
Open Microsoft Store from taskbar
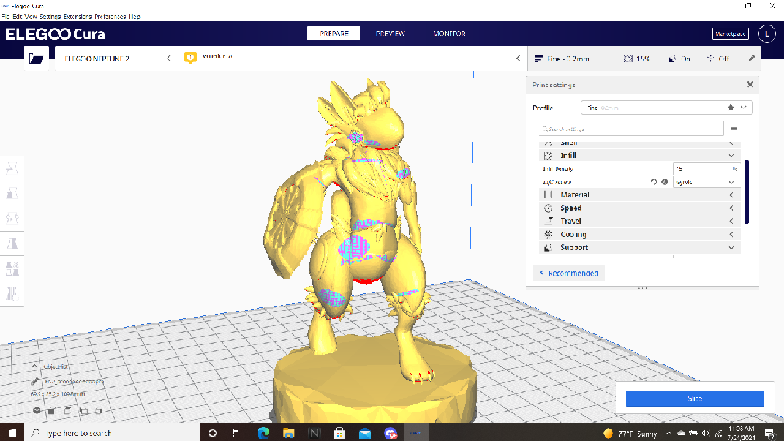point(339,433)
